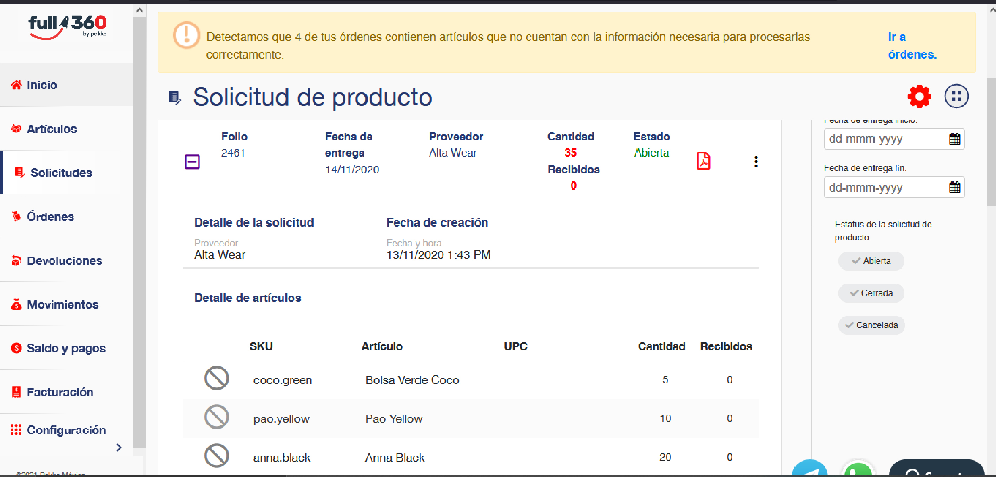The image size is (996, 477).
Task: Click the blocked icon beside pao.yellow
Action: [x=217, y=417]
